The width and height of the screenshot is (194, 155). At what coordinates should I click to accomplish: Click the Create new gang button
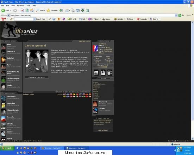pyautogui.click(x=37, y=77)
